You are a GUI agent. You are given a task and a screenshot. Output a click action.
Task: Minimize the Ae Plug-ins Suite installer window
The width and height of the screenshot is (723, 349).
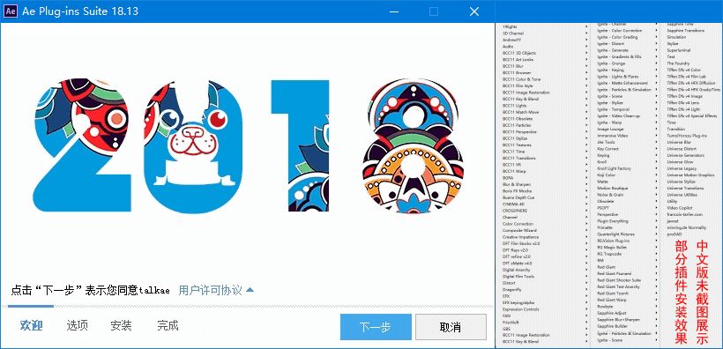pos(393,11)
